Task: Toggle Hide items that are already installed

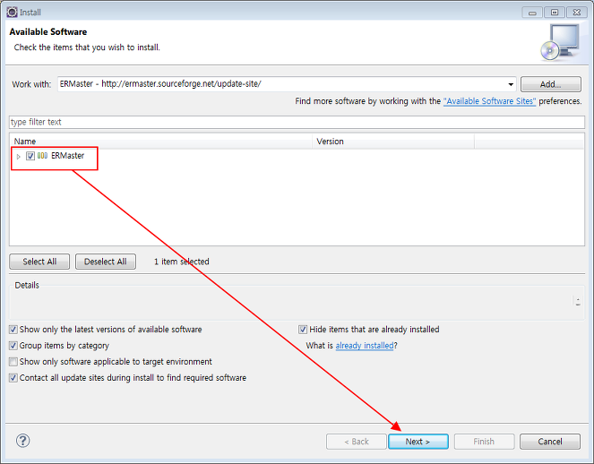Action: [x=303, y=330]
